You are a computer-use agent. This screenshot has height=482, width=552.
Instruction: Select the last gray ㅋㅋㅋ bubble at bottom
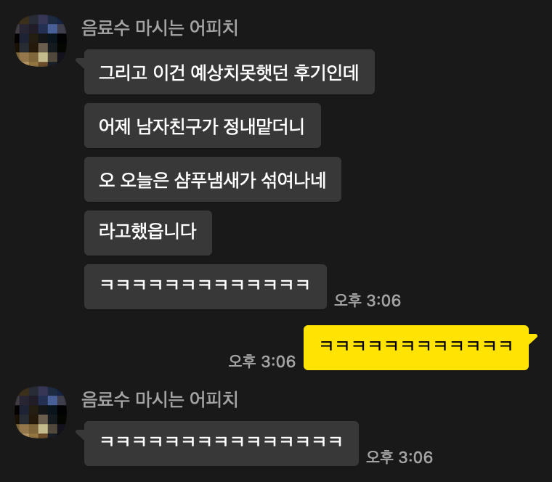click(222, 444)
